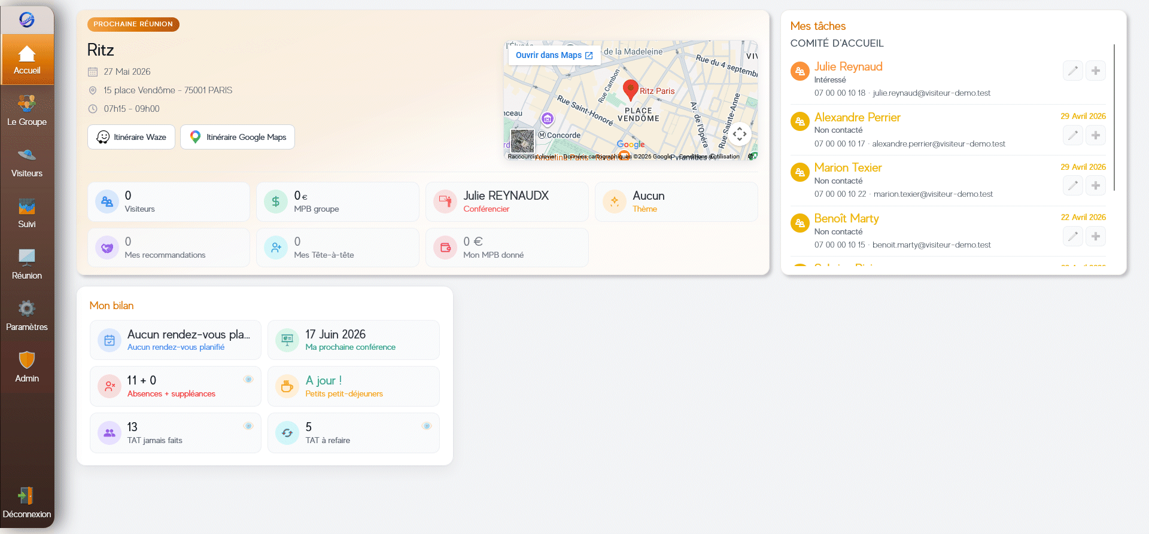Add entry for Alexandre Perrier with plus
1149x534 pixels.
pos(1096,135)
